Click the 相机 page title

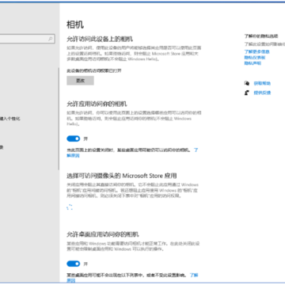coord(75,25)
